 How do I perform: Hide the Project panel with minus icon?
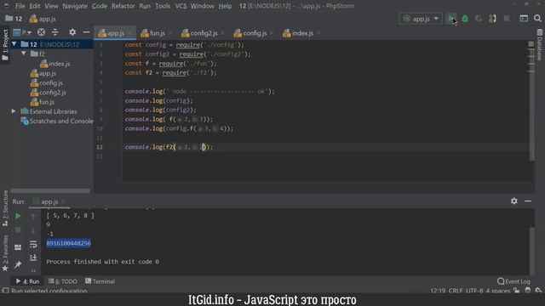(86, 32)
